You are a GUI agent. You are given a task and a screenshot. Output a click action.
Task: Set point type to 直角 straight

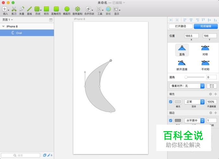click(x=182, y=50)
